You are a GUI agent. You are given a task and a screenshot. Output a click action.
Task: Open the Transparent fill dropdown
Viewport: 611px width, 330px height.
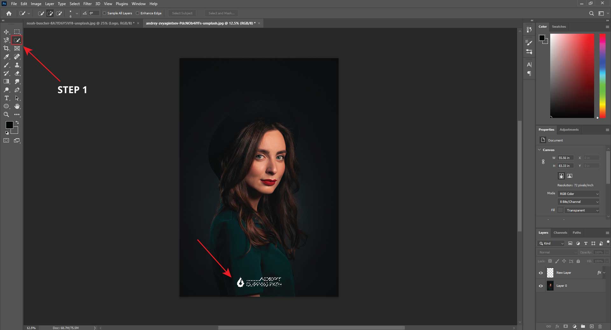(582, 210)
